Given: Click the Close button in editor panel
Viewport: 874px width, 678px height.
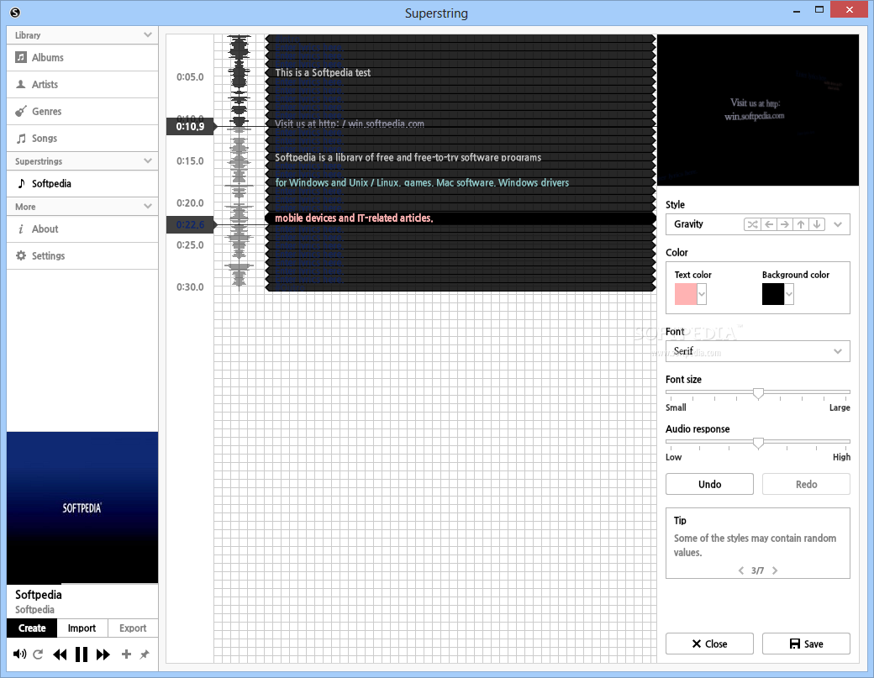Looking at the screenshot, I should point(709,644).
